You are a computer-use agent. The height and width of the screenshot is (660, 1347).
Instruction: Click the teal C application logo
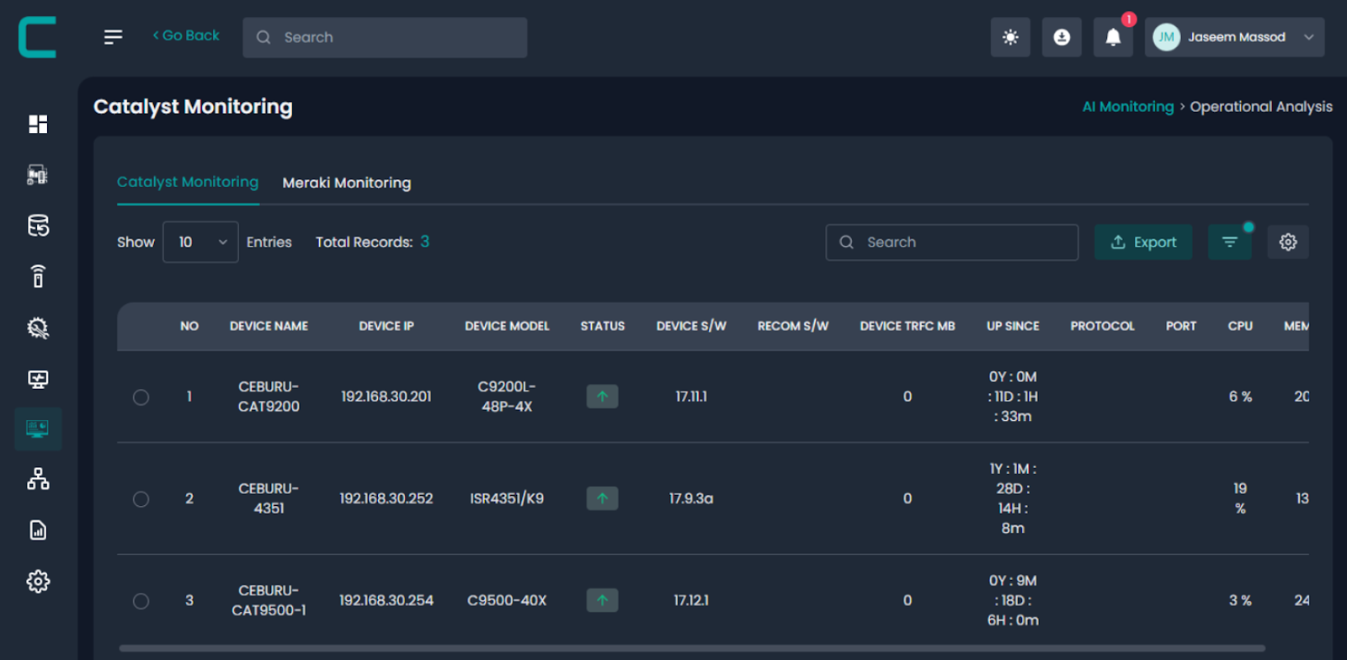point(38,37)
